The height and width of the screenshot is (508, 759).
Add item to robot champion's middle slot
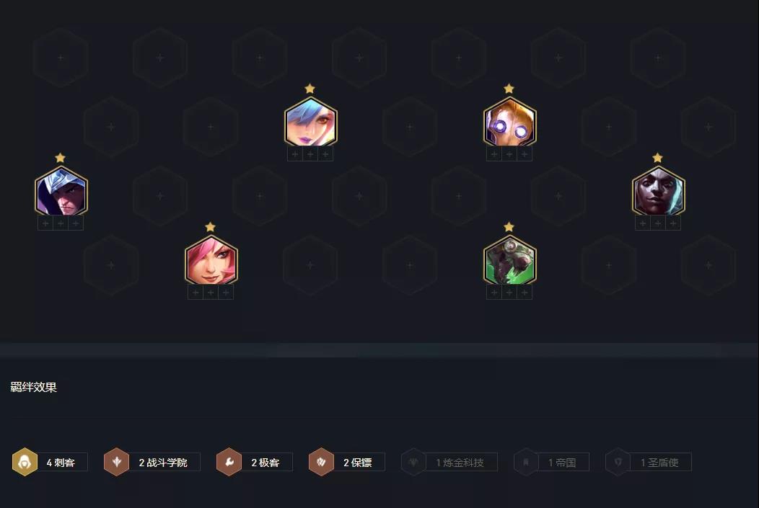tap(509, 154)
